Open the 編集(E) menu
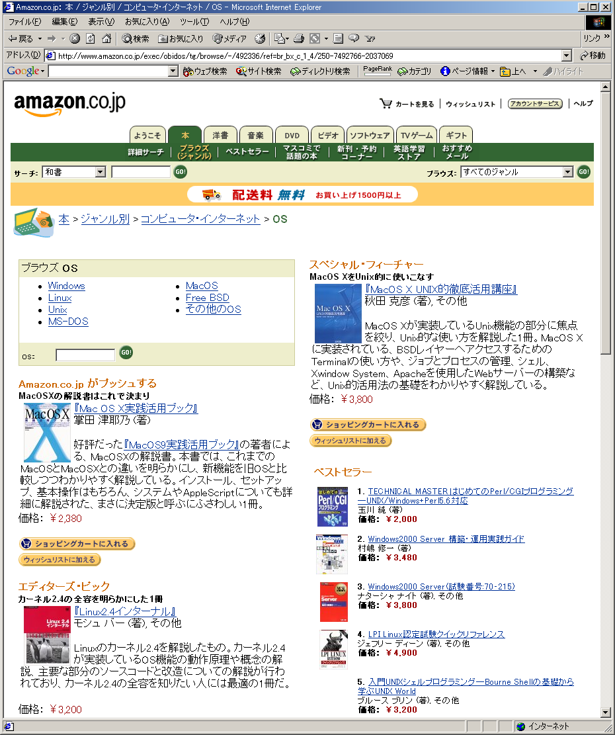 [x=64, y=22]
